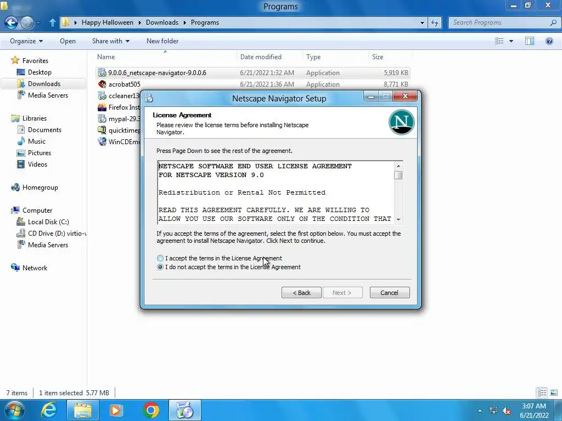The width and height of the screenshot is (562, 421).
Task: Open Music library
Action: pyautogui.click(x=37, y=141)
